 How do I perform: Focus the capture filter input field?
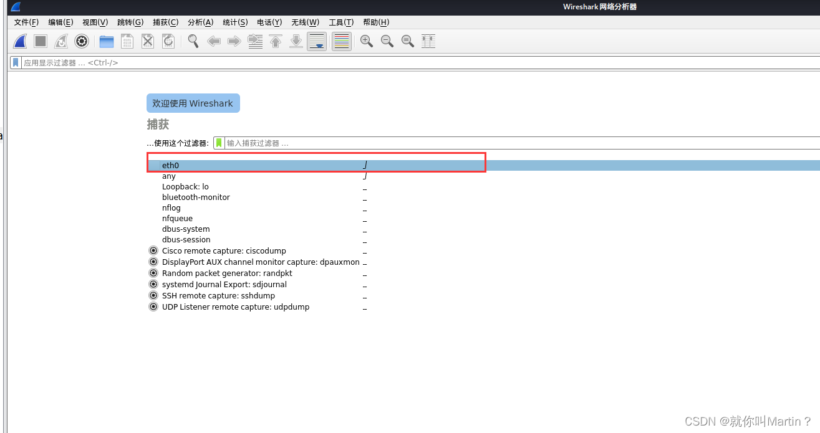click(523, 143)
